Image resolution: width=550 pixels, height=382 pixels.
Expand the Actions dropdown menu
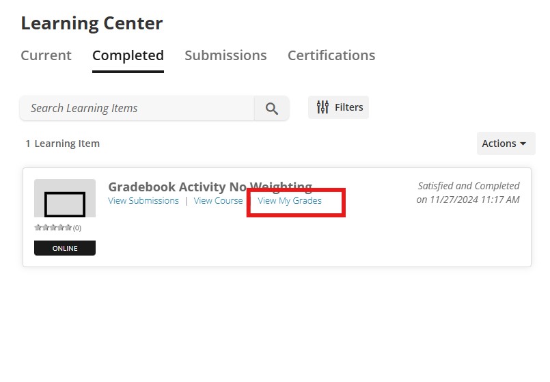(x=506, y=144)
